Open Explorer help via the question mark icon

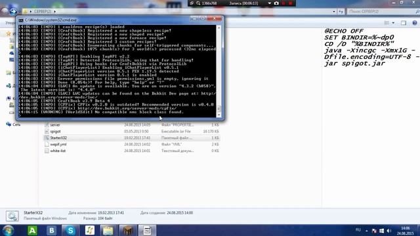415,23
